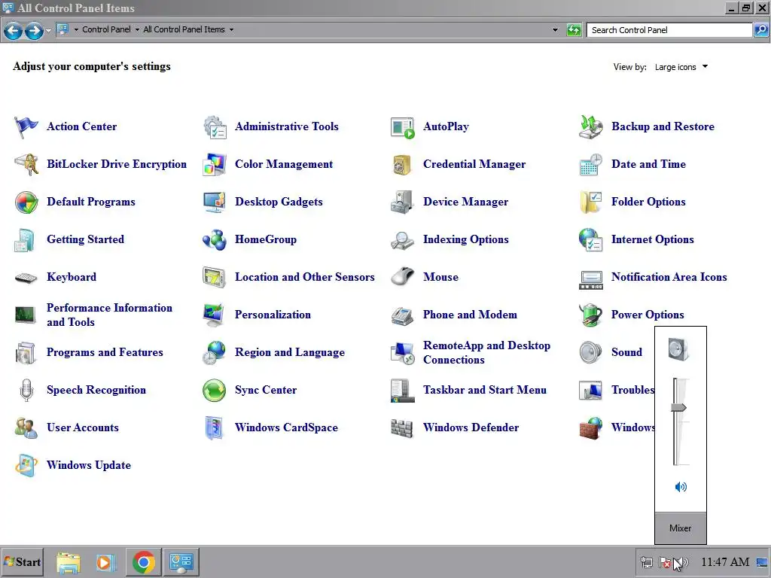771x578 pixels.
Task: Select the Control Panel taskbar button
Action: (x=181, y=562)
